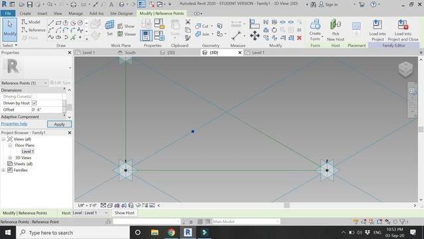Image resolution: width=424 pixels, height=239 pixels.
Task: Click the properties panel scrollbar thumb
Action: click(70, 108)
